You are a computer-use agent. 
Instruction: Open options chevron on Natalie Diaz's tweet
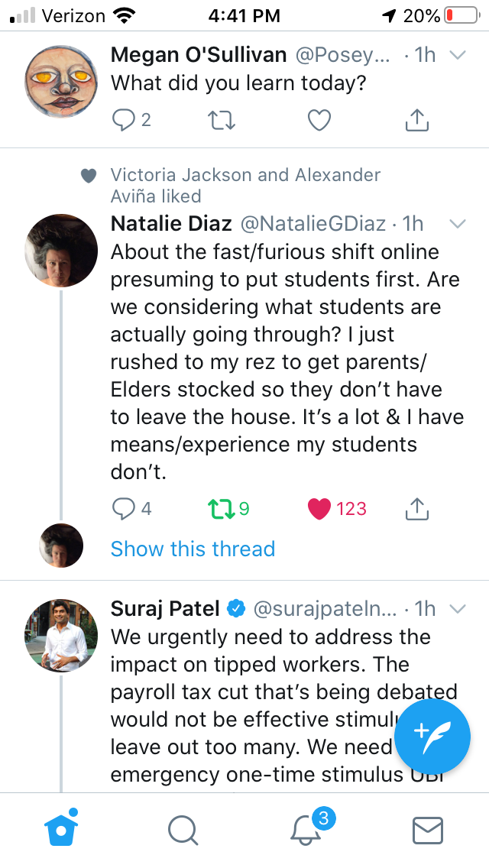pos(458,224)
